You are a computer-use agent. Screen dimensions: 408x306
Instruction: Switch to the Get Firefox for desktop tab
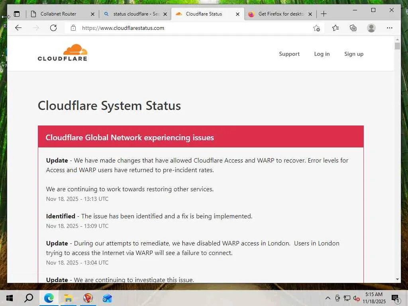click(280, 14)
